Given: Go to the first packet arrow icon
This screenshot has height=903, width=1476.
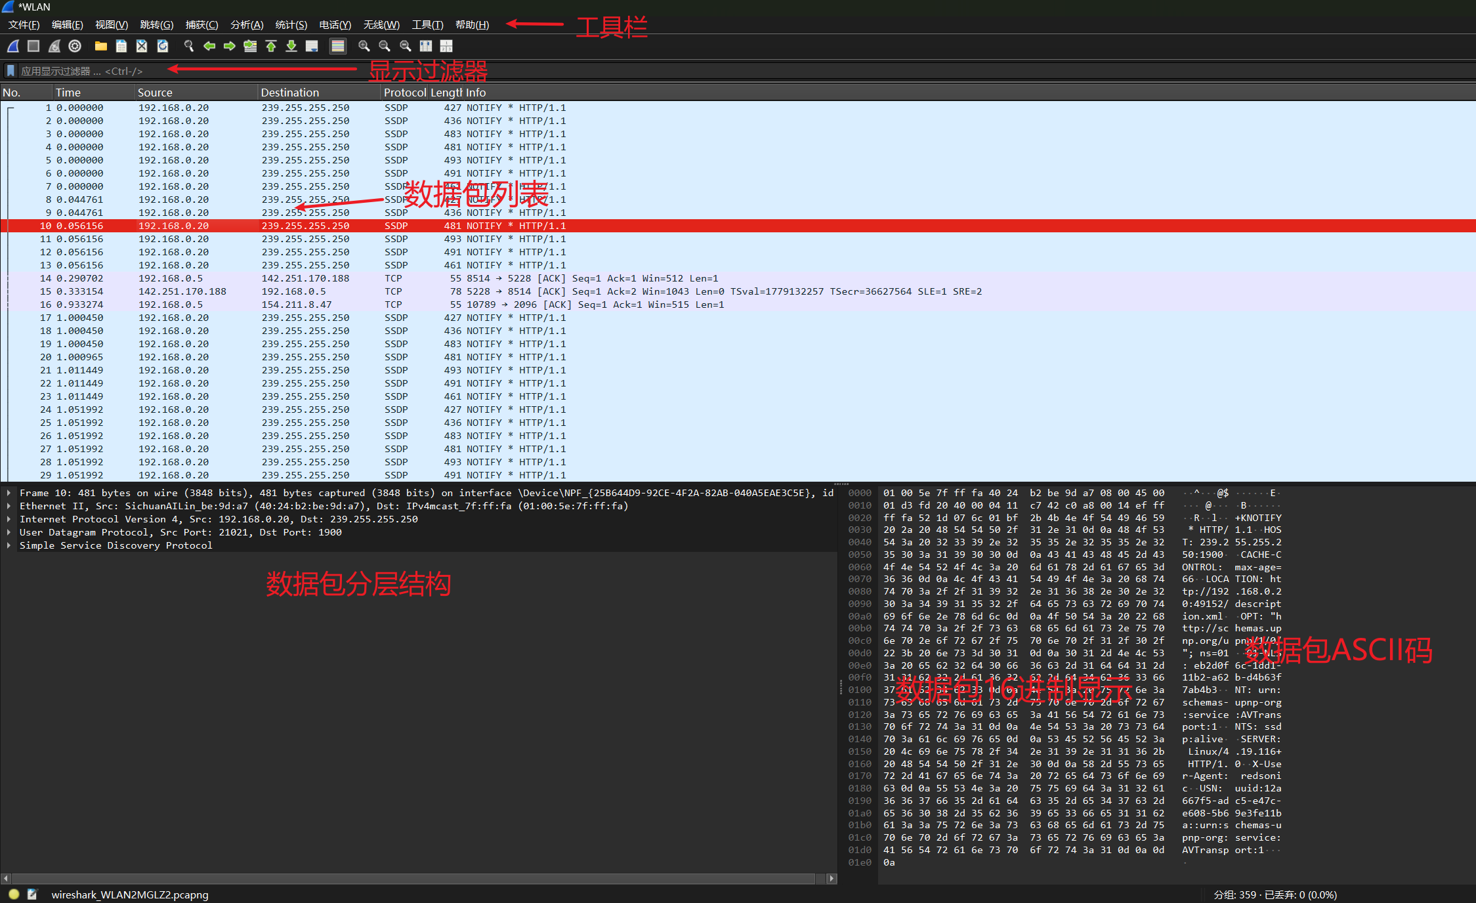Looking at the screenshot, I should pyautogui.click(x=271, y=46).
